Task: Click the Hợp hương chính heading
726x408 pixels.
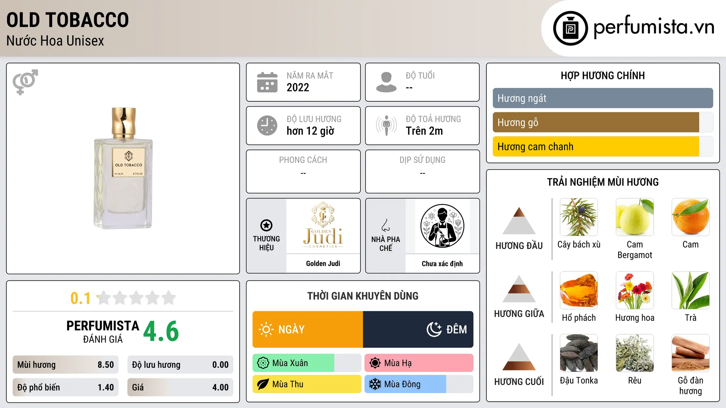Action: coord(603,75)
